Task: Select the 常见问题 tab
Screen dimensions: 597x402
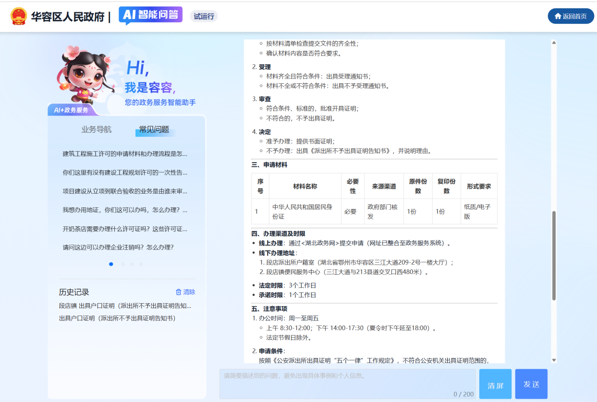Action: tap(154, 129)
